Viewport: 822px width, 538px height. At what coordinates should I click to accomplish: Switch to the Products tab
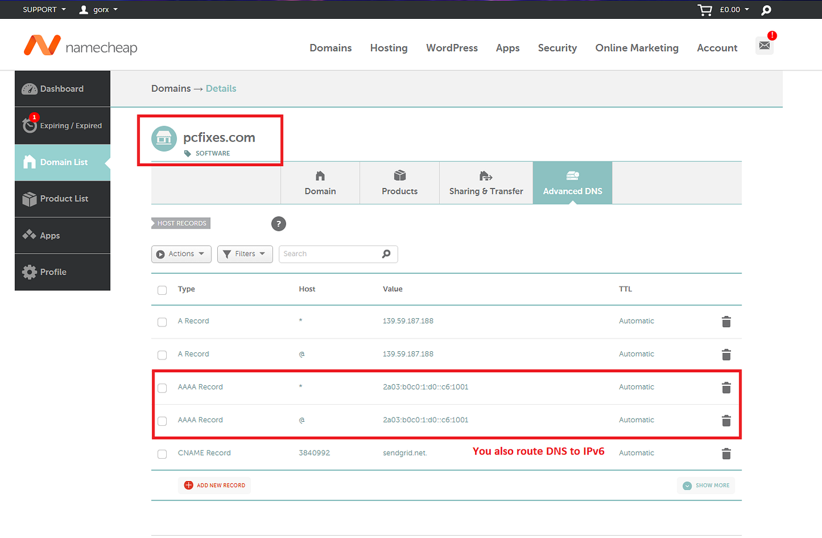[x=400, y=183]
